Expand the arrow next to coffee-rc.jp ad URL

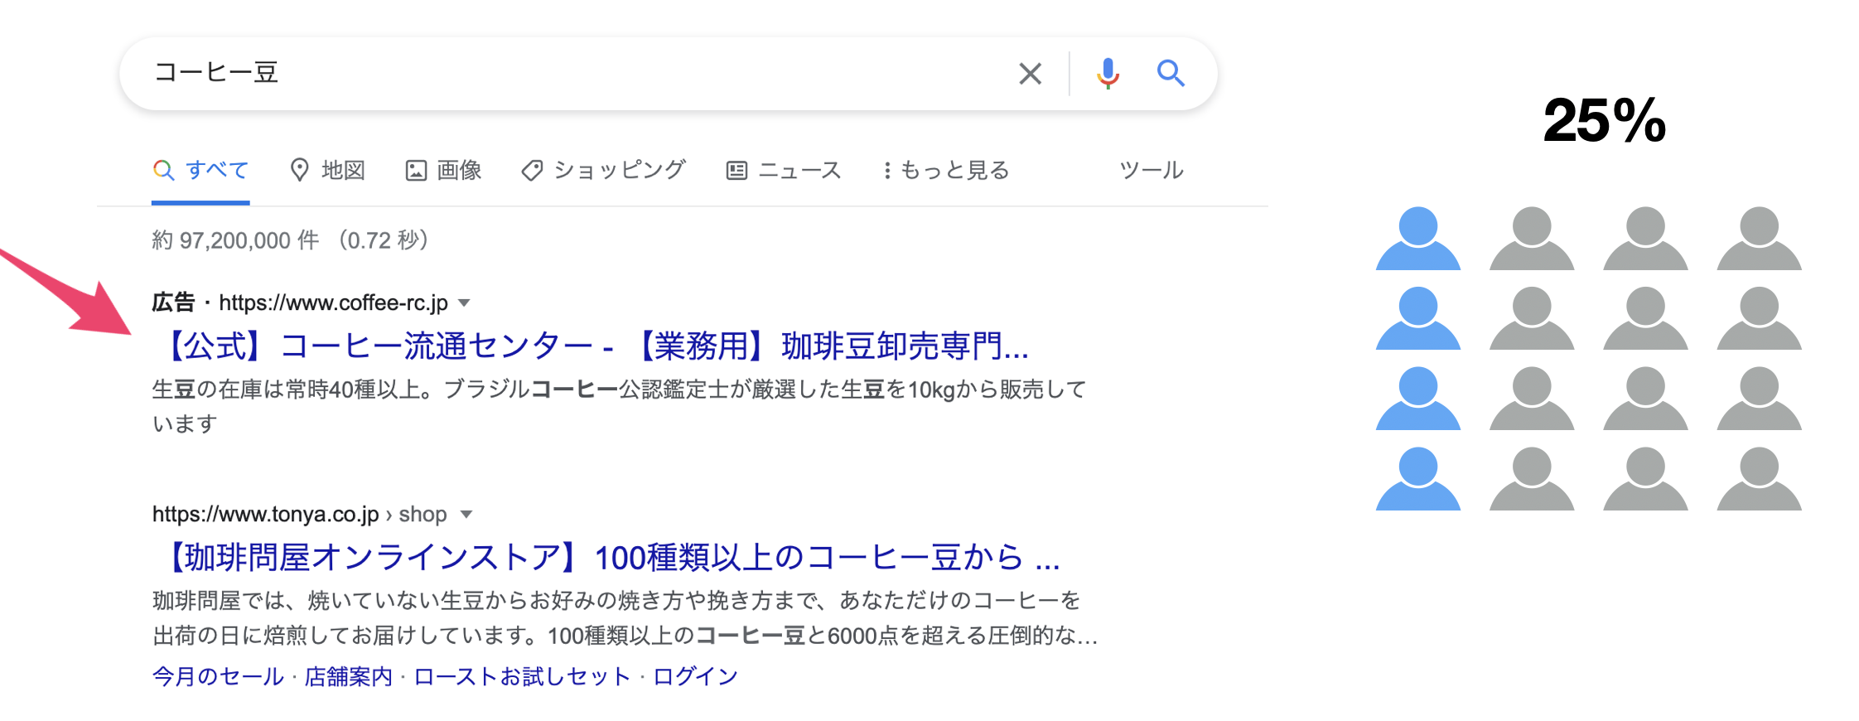pos(465,302)
